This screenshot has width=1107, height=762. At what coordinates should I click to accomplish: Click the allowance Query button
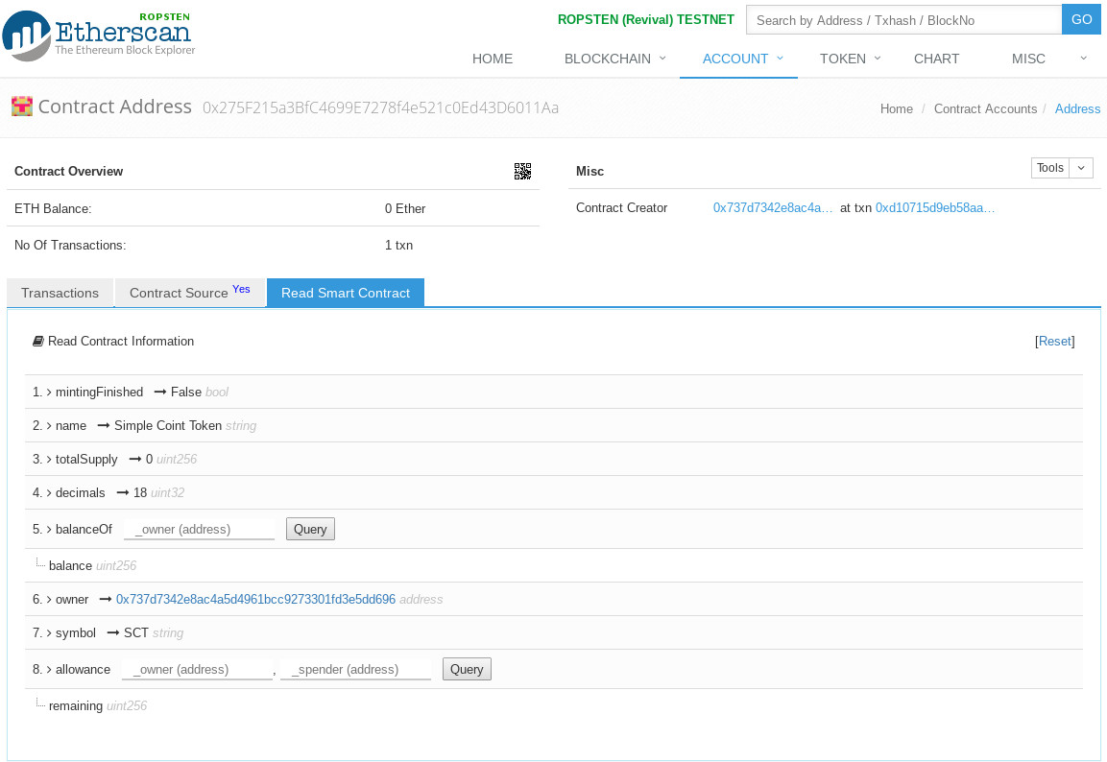[467, 670]
